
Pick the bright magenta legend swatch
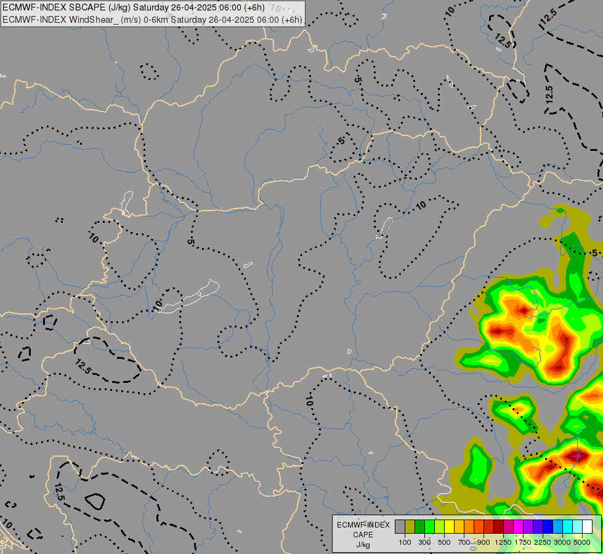(x=519, y=526)
